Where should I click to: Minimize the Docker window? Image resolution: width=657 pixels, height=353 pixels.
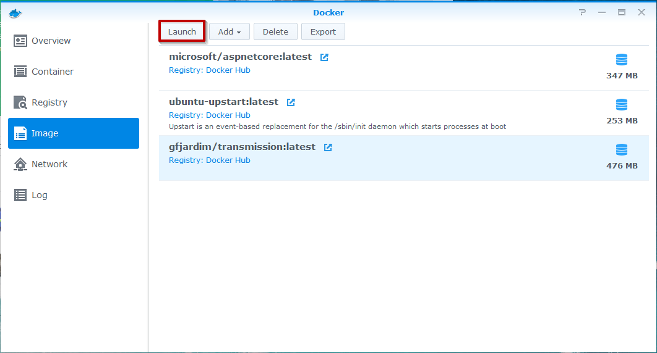tap(602, 12)
